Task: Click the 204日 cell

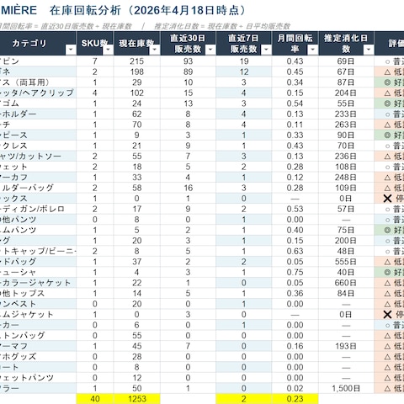Action: point(346,93)
